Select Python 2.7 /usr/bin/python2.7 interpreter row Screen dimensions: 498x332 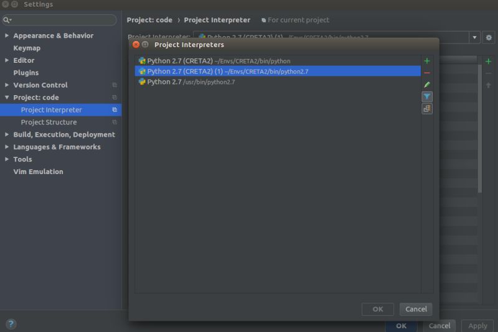278,82
